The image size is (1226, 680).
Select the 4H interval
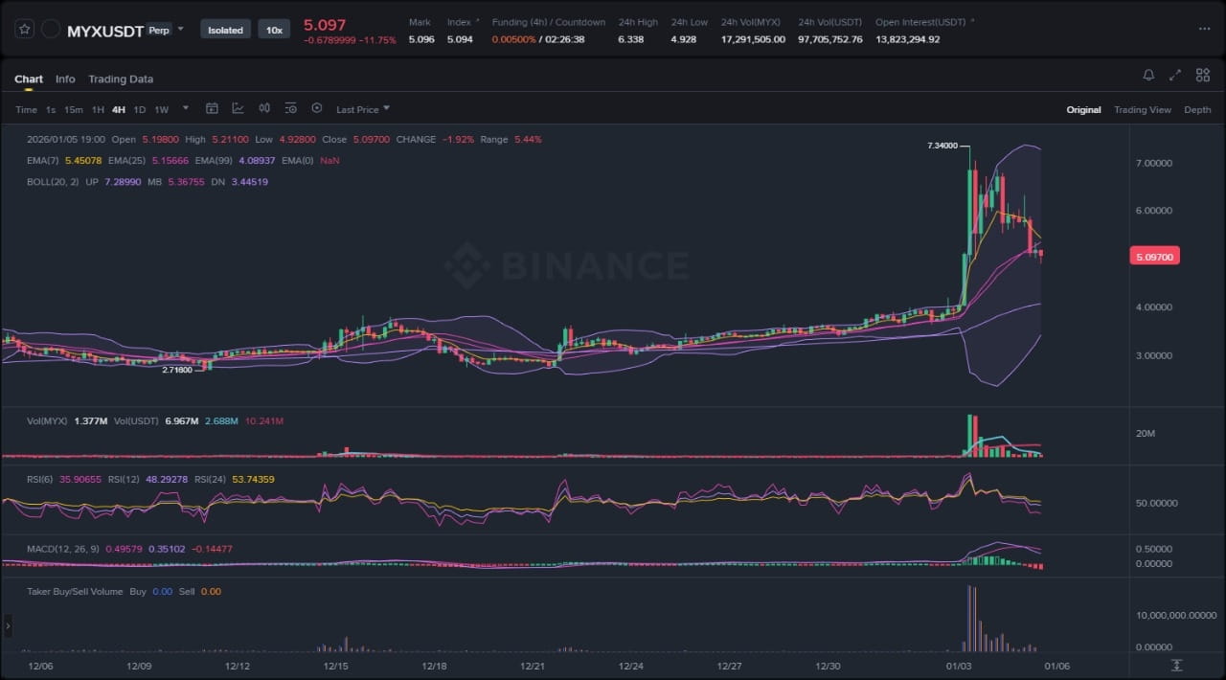[x=119, y=109]
